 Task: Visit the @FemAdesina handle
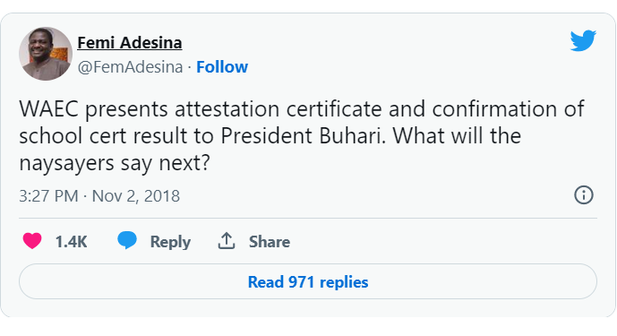coord(130,67)
